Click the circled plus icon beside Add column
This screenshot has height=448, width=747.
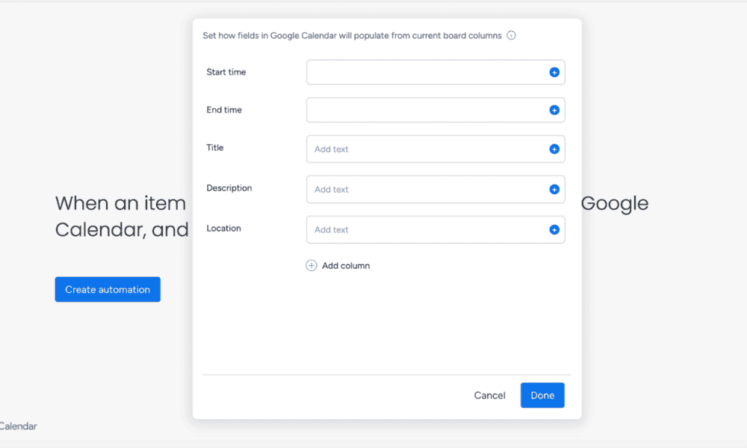coord(311,266)
